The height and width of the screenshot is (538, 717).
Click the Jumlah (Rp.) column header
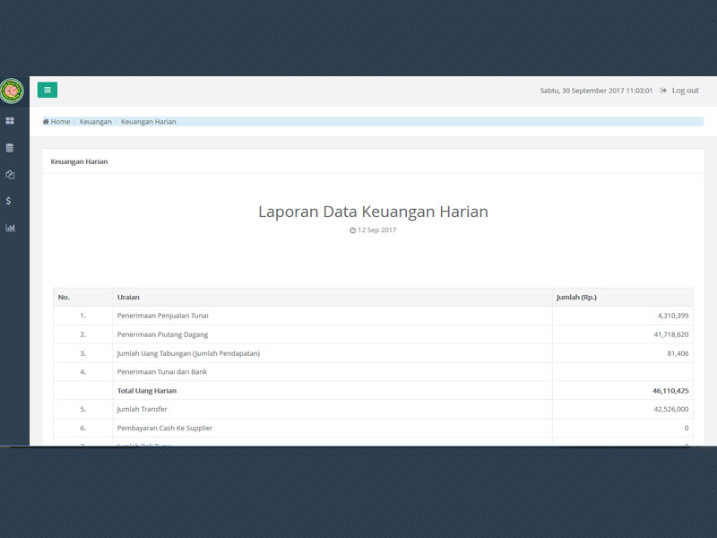(x=576, y=297)
